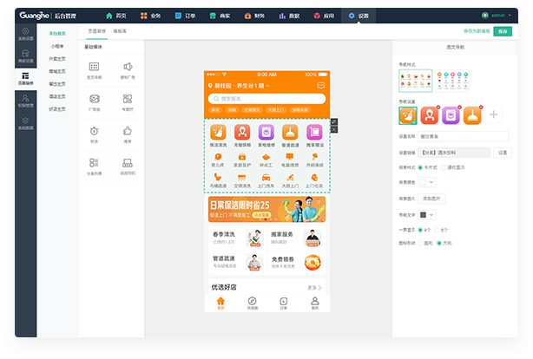
Task: Select 卡片式 background style radio
Action: coord(420,167)
